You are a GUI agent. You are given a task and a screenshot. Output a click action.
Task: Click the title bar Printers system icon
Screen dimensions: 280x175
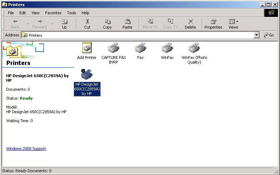[5, 5]
